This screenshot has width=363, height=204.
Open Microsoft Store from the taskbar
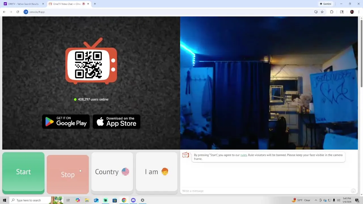[115, 200]
